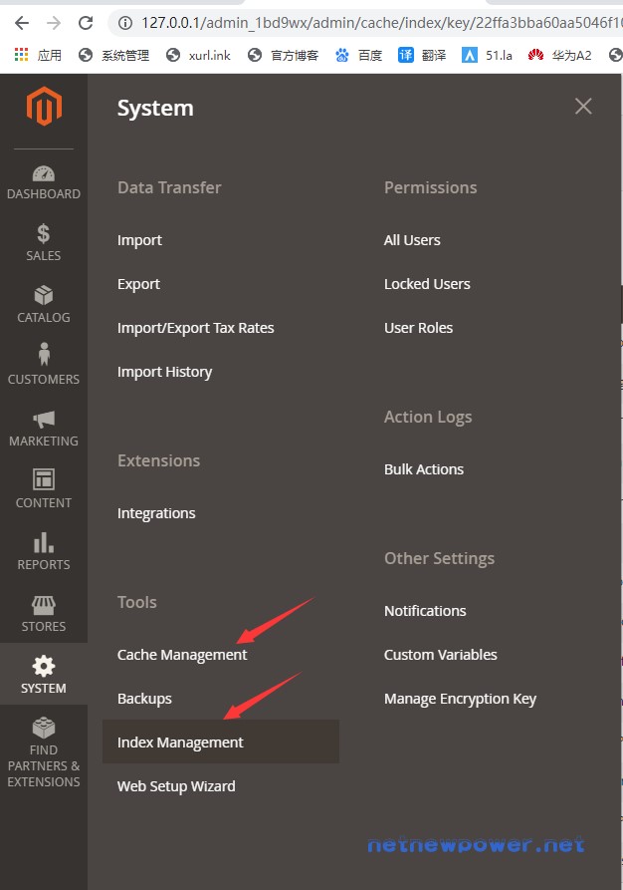This screenshot has height=890, width=623.
Task: Open the 51.la bookmark
Action: click(x=488, y=55)
